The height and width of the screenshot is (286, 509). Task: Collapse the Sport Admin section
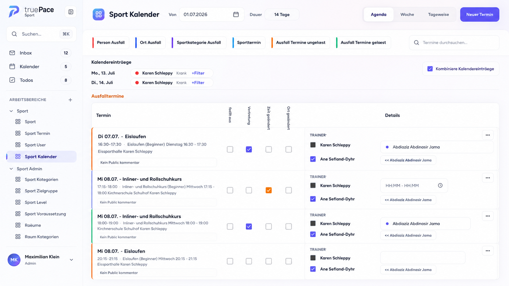tap(11, 169)
